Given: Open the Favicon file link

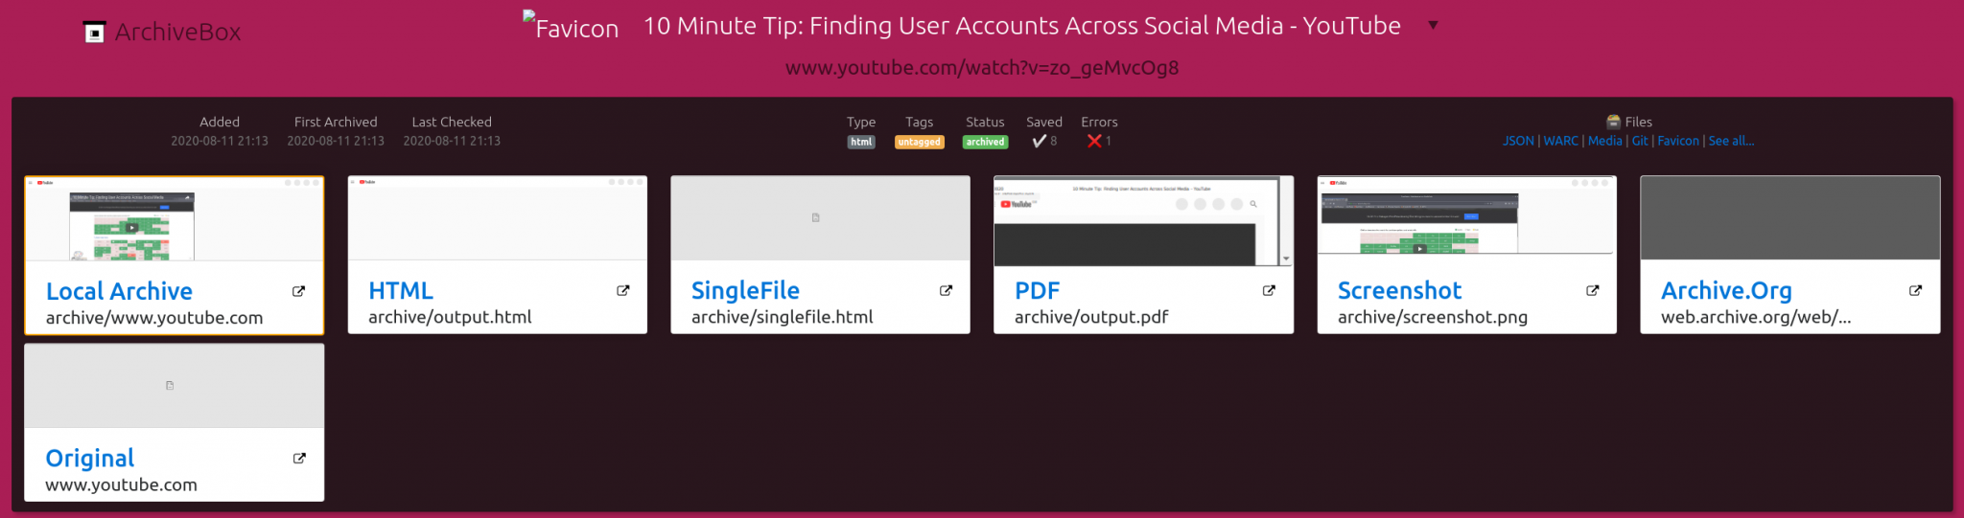Looking at the screenshot, I should coord(1678,141).
